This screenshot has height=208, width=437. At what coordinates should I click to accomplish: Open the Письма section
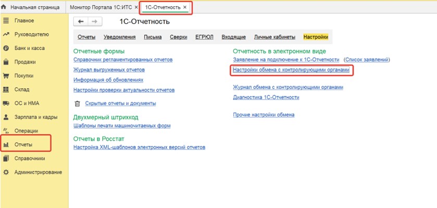point(153,37)
